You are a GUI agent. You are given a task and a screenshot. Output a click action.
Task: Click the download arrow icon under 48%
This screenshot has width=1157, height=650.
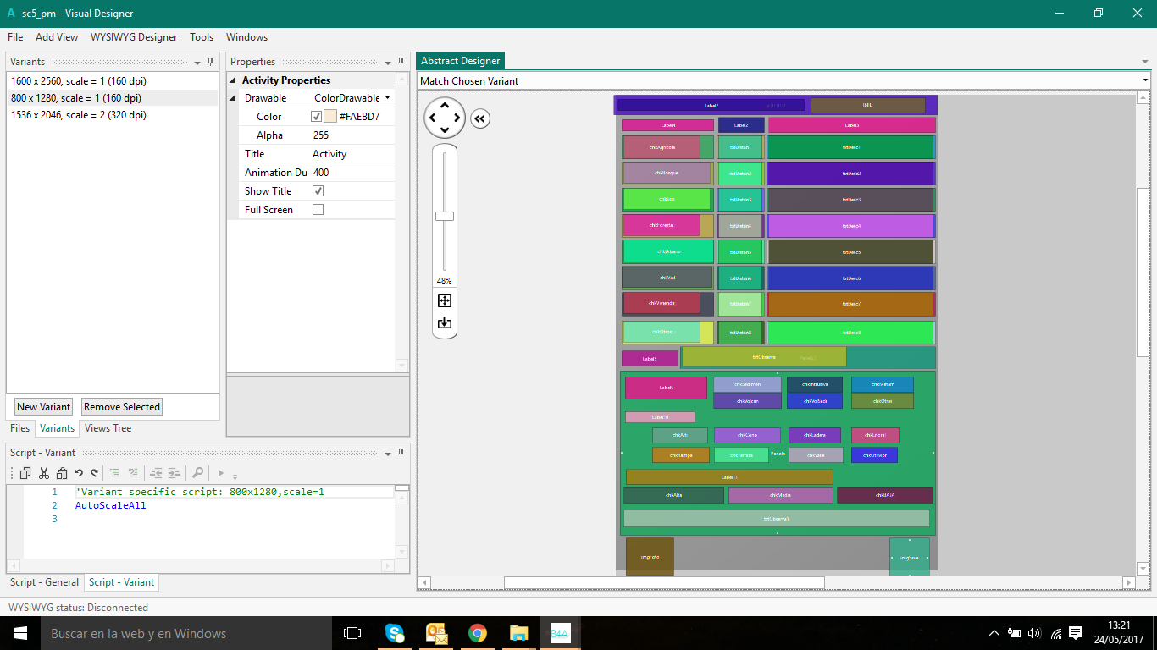445,322
